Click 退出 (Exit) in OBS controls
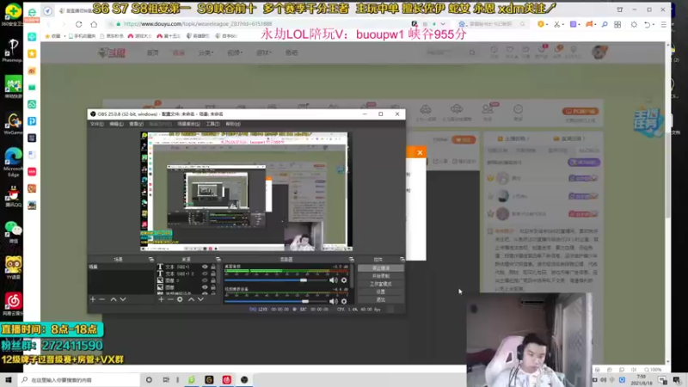 click(x=380, y=299)
